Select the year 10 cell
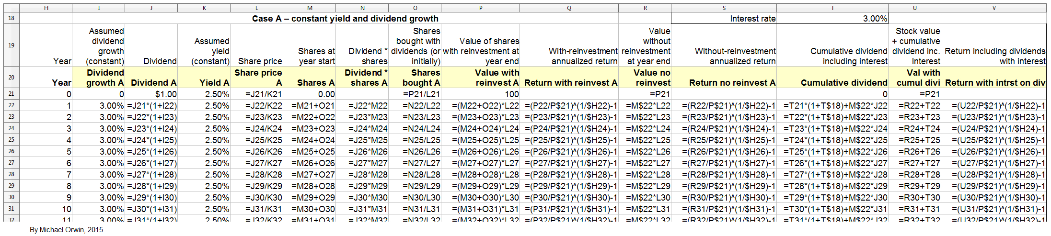 pos(46,209)
